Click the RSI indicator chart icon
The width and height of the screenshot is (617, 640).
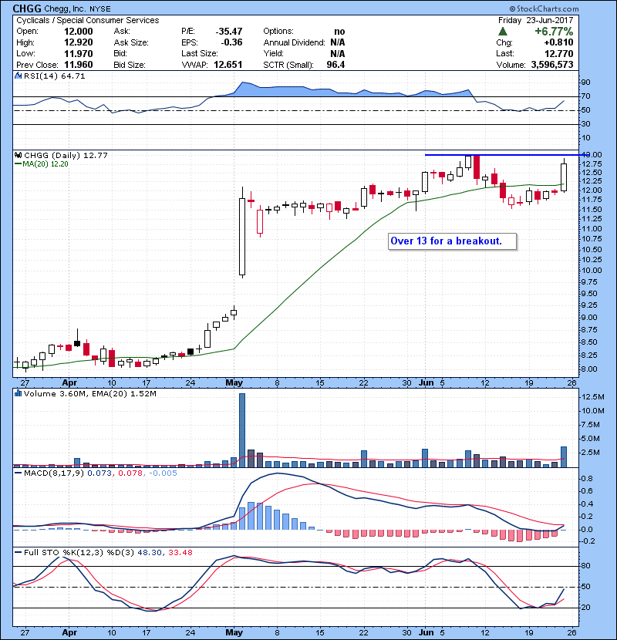(x=18, y=76)
